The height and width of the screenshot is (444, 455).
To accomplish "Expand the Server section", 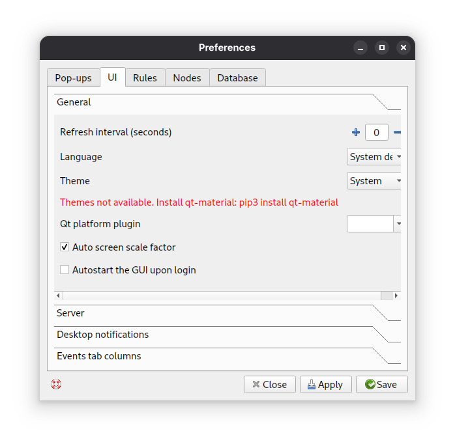I will [x=227, y=313].
